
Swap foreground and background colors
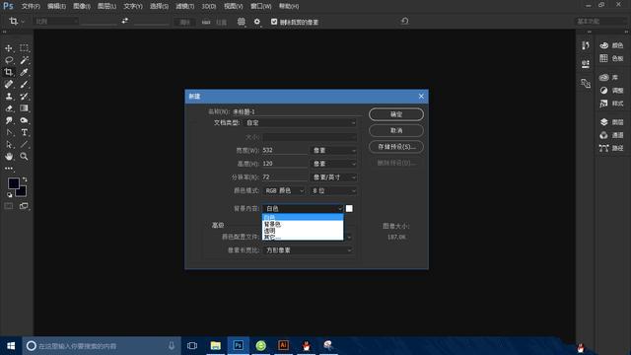point(25,179)
